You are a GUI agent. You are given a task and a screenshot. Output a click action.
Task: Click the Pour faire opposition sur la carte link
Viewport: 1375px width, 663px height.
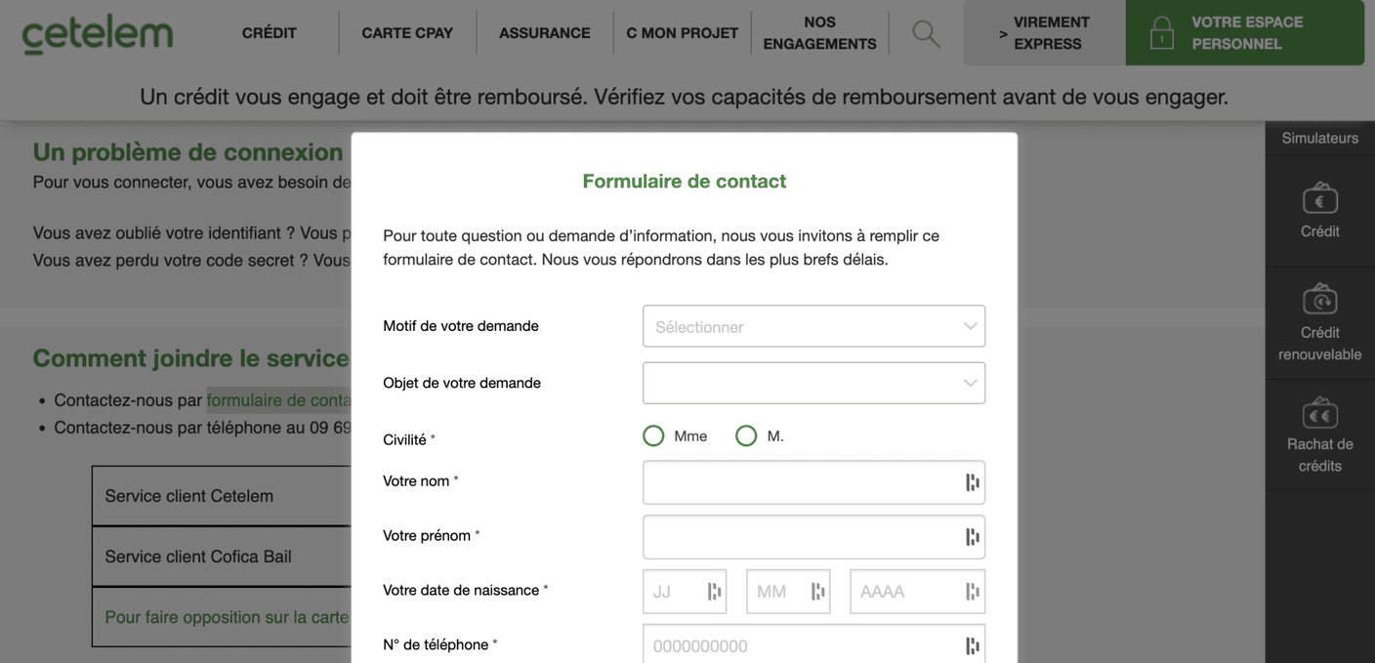pos(227,617)
